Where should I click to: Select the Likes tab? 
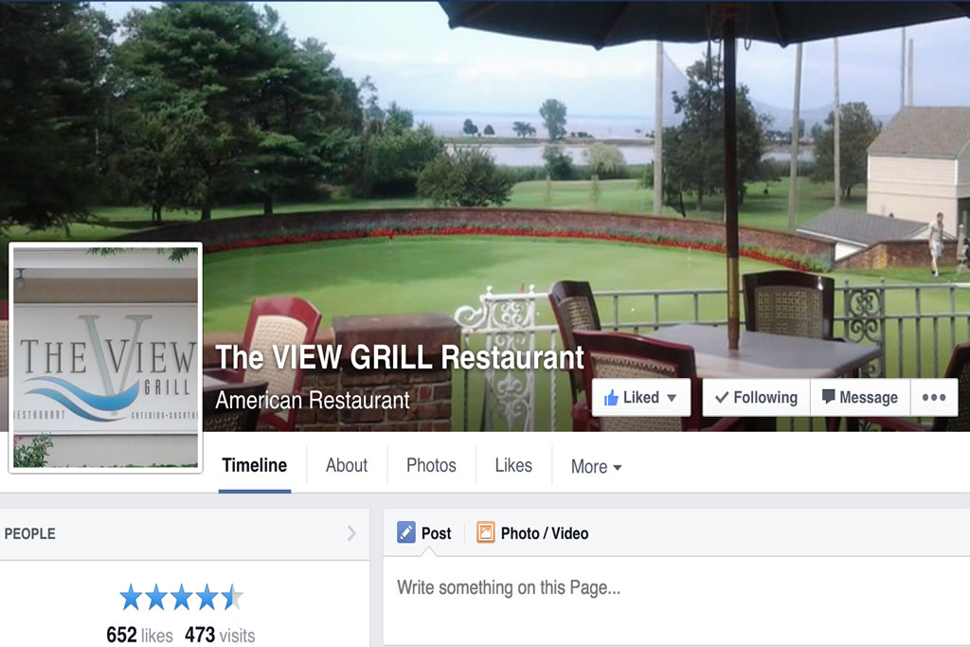tap(513, 465)
